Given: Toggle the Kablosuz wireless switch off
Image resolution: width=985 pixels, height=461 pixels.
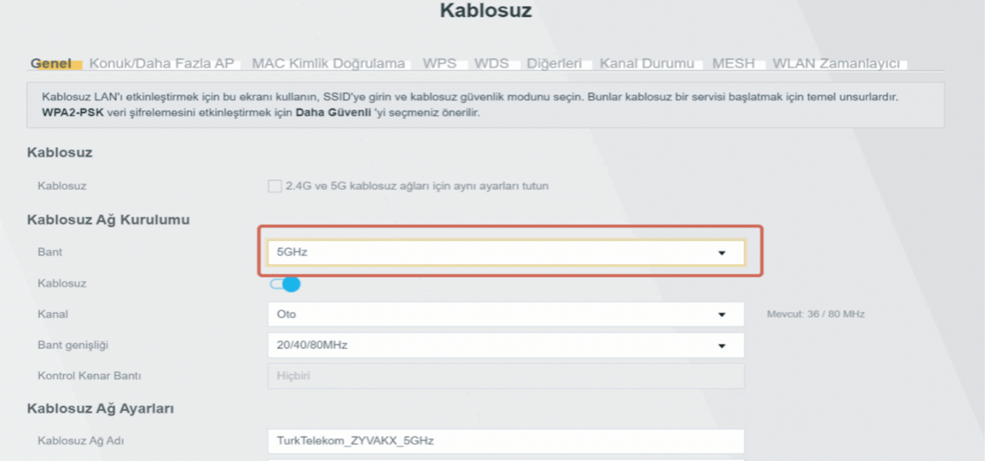Looking at the screenshot, I should [285, 284].
